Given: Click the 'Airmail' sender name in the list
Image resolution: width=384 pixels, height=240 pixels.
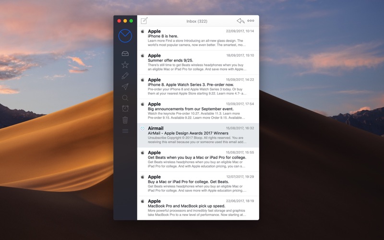Looking at the screenshot, I should pyautogui.click(x=156, y=128).
